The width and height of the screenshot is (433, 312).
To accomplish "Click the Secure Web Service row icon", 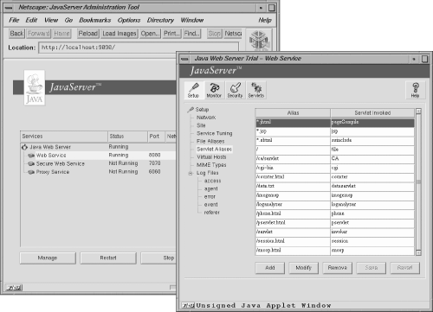I will (31, 164).
